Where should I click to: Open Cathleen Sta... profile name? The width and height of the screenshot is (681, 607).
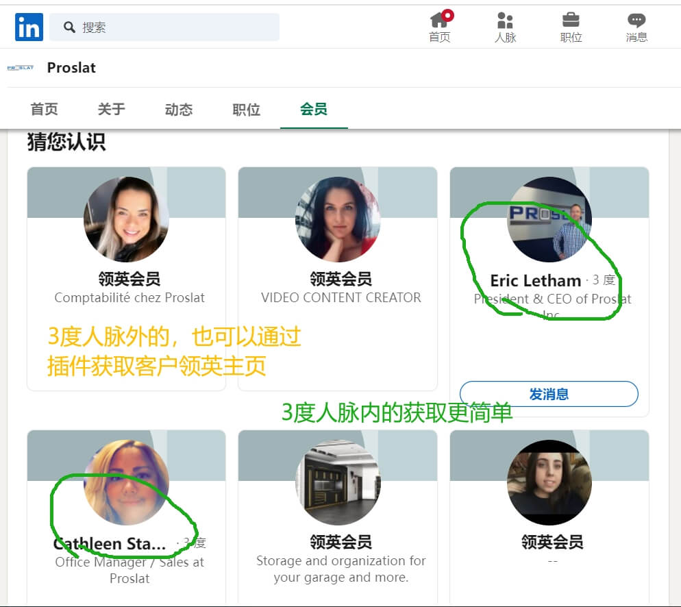coord(110,543)
